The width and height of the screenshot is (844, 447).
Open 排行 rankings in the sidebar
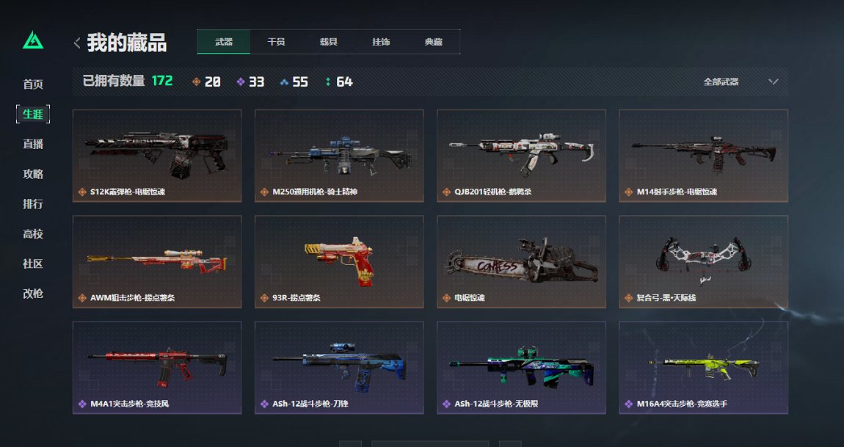pos(33,203)
